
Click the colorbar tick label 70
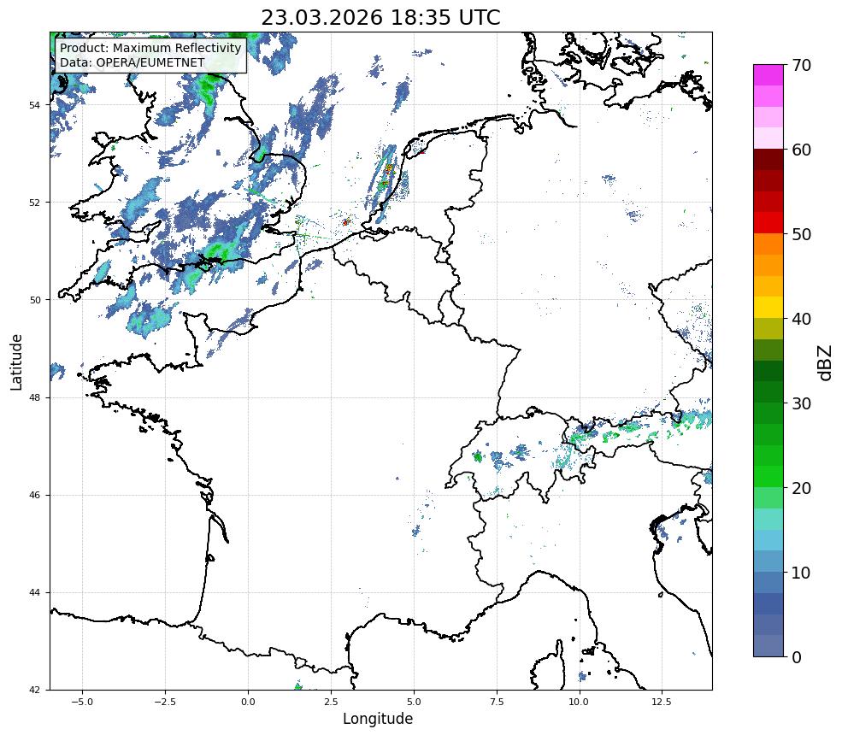(801, 65)
